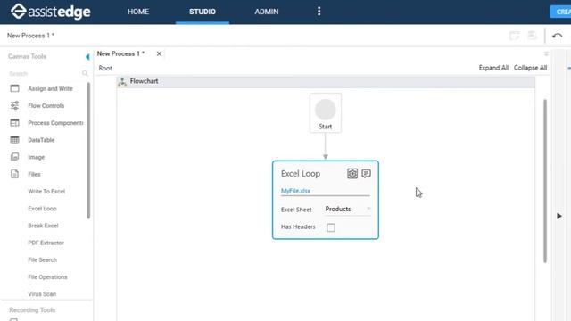Click the DataTable grid icon
This screenshot has width=571, height=321.
pyautogui.click(x=14, y=140)
